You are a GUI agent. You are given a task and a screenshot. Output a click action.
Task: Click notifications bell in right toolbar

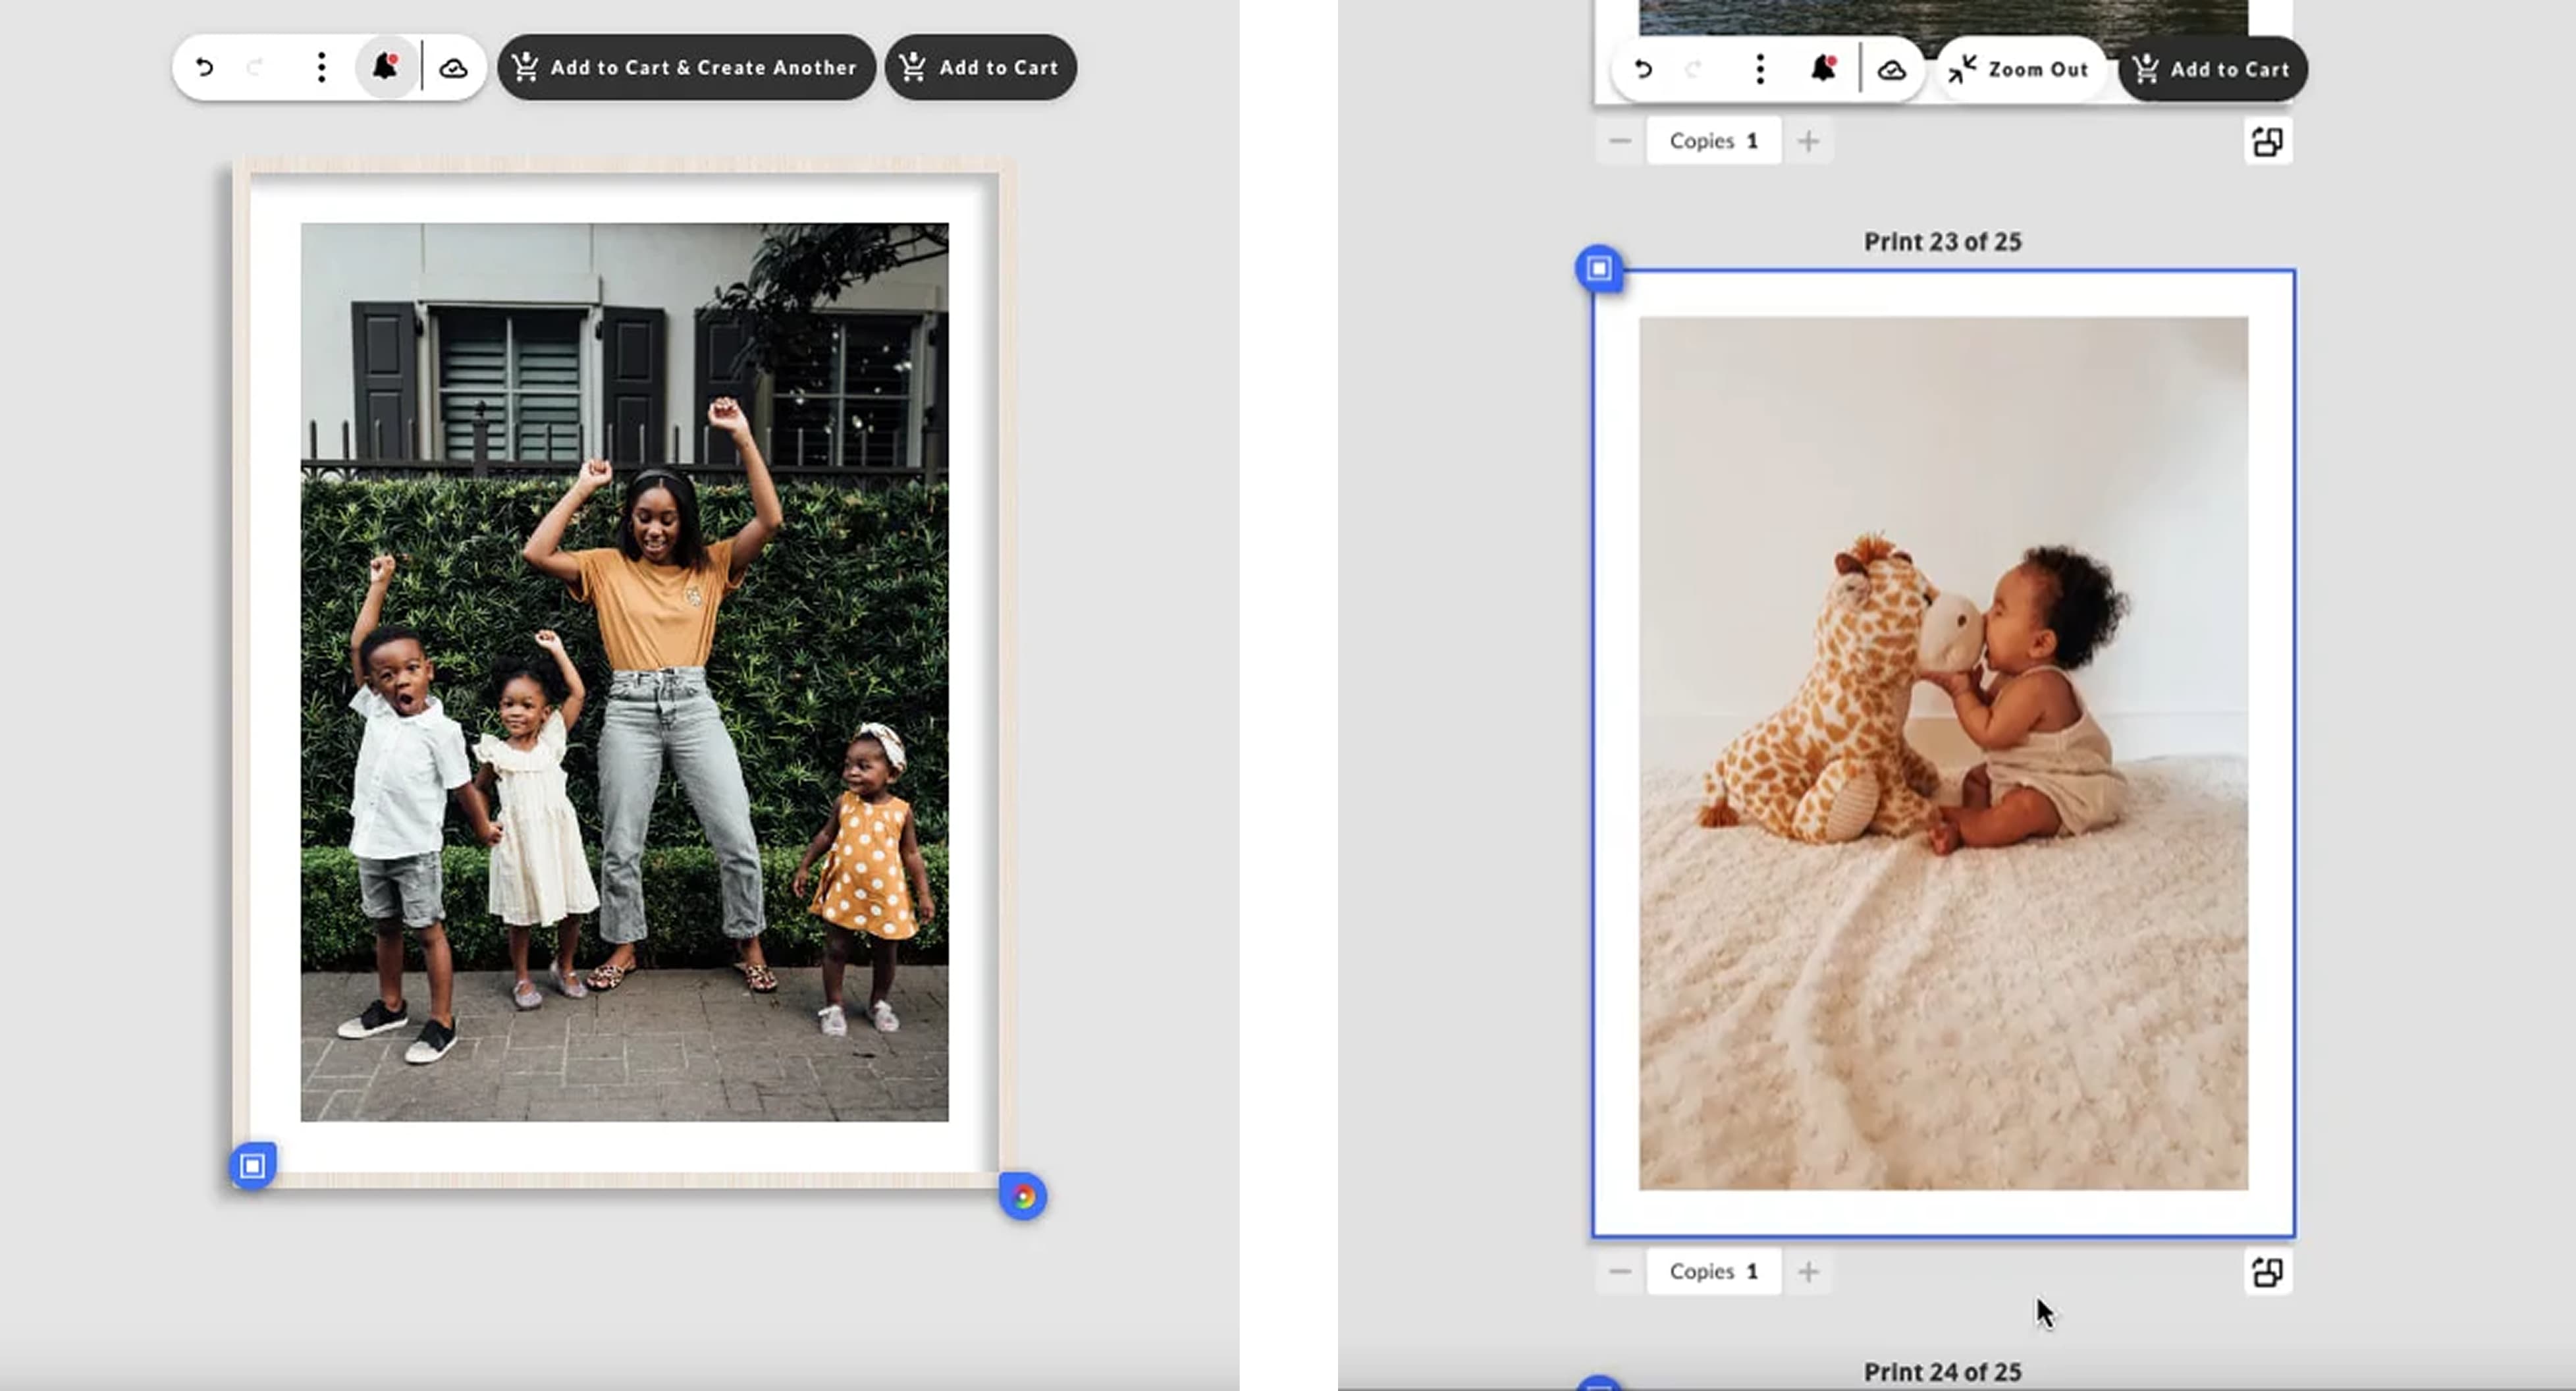tap(1823, 70)
